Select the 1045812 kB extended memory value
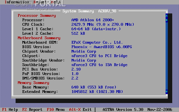This screenshot has width=179, height=112. (x=97, y=92)
